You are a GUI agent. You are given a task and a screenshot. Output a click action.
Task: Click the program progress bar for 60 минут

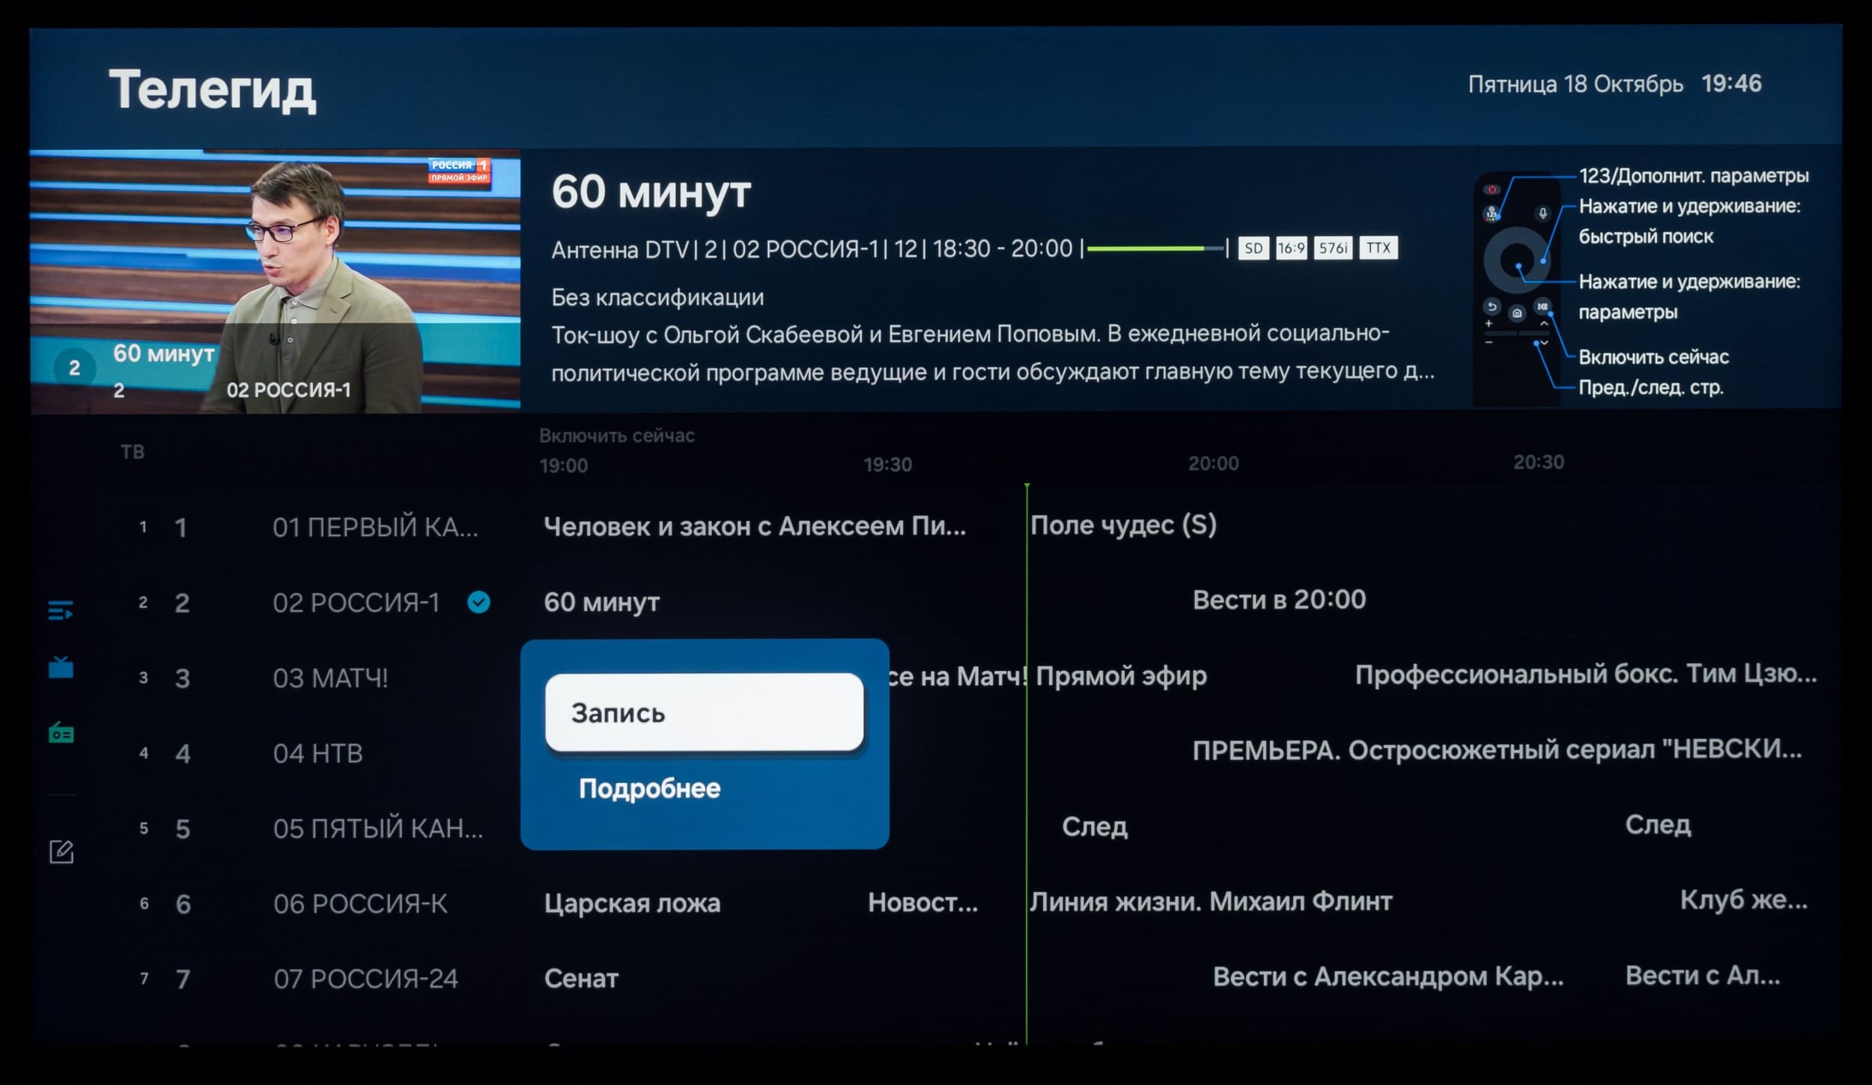coord(1155,249)
